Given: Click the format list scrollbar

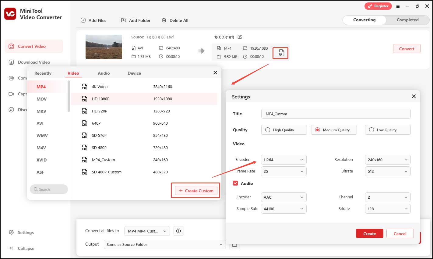Looking at the screenshot, I should [x=69, y=96].
